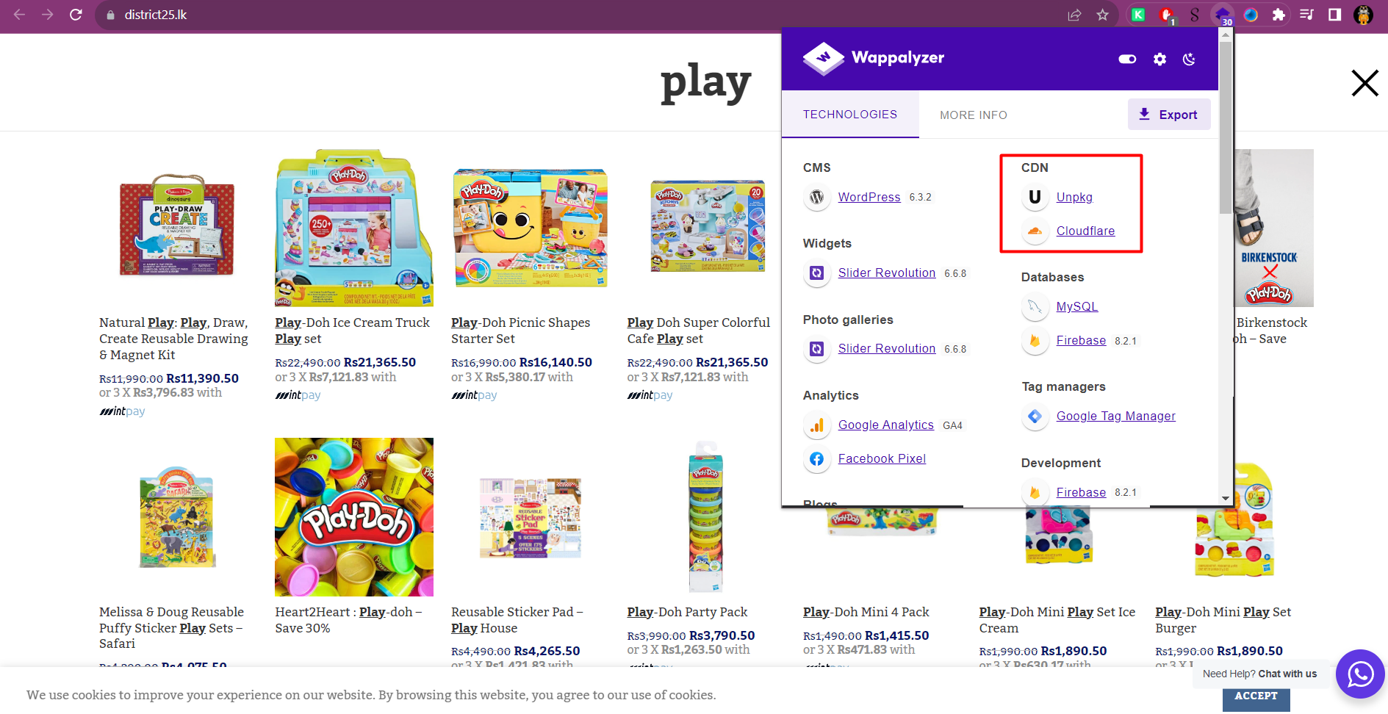Reload the district25.lk page
Viewport: 1388px width, 714px height.
click(76, 15)
